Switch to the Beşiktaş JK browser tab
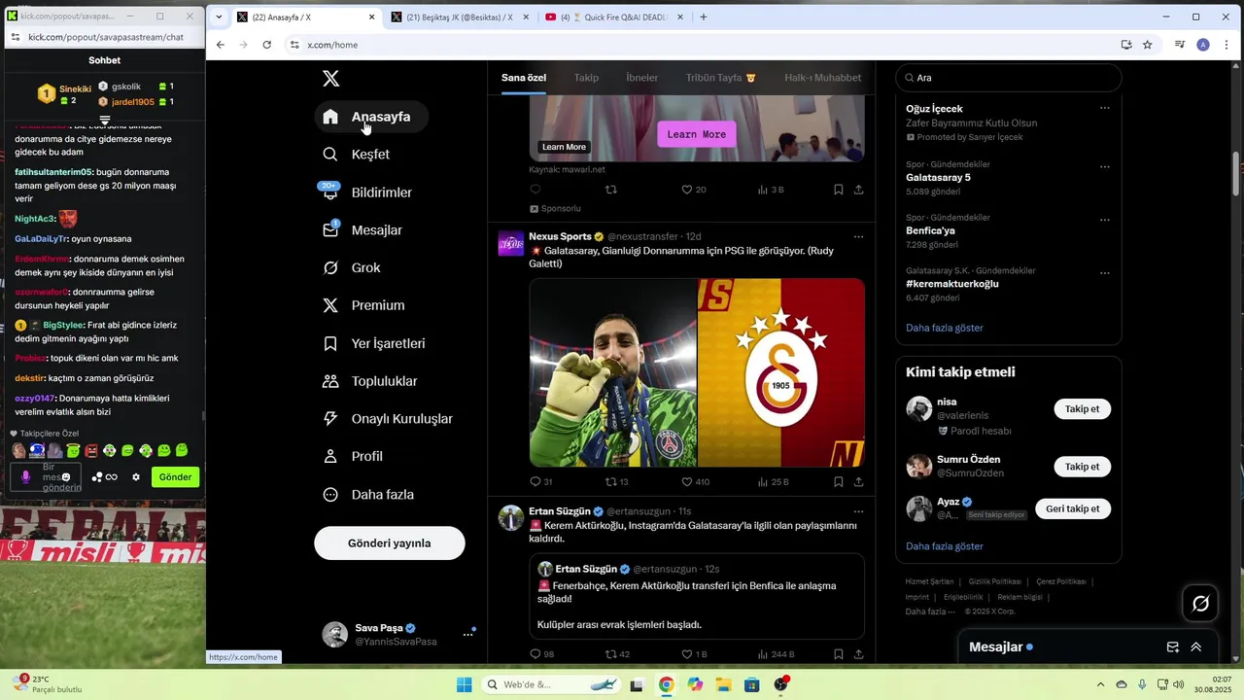 459,17
